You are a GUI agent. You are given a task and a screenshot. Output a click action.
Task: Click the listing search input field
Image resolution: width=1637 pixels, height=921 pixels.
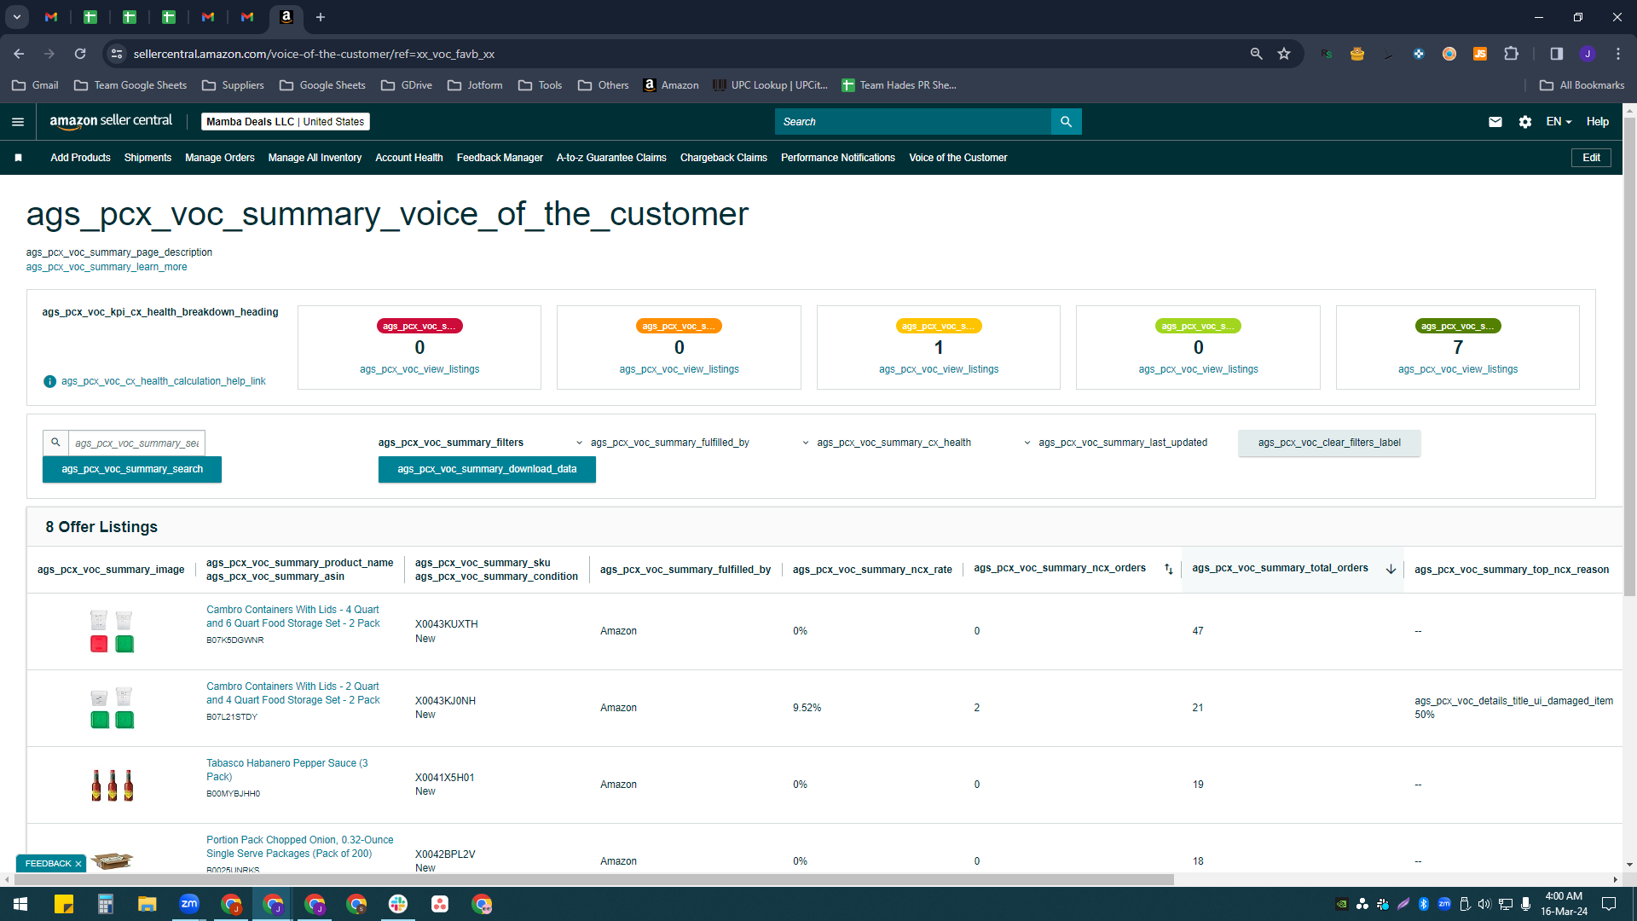click(x=136, y=443)
